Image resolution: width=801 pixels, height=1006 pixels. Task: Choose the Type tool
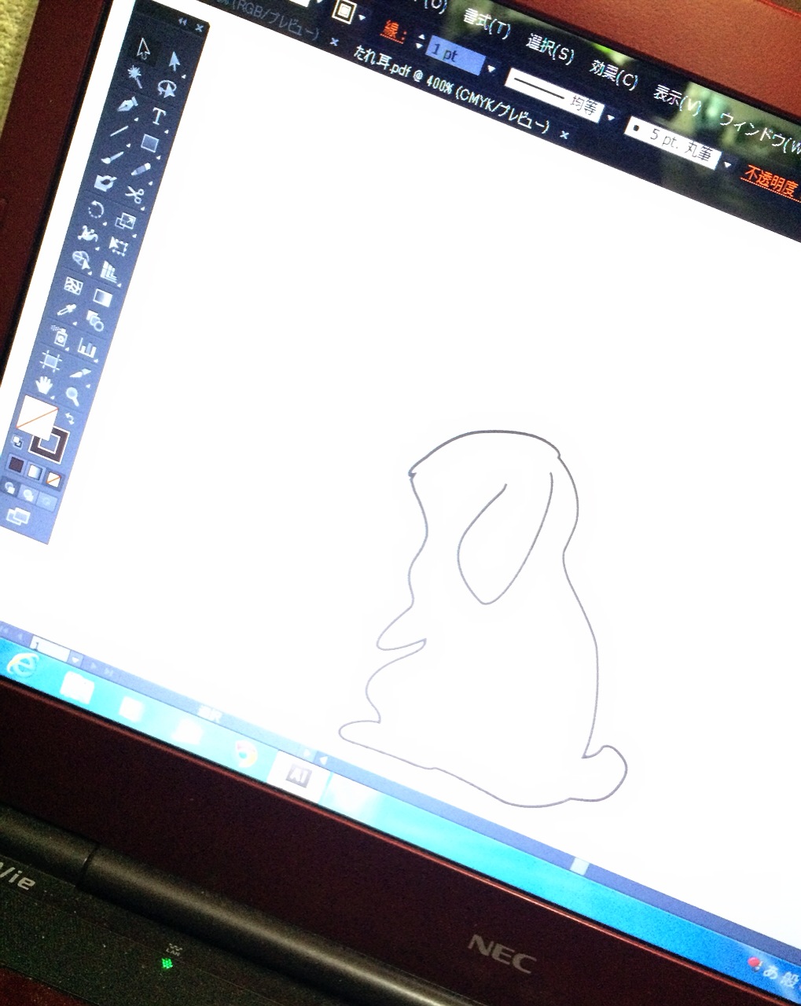[158, 116]
